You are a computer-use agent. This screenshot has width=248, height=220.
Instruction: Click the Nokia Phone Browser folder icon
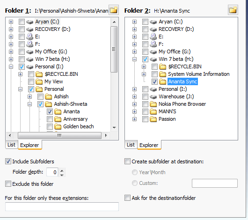pos(153,104)
